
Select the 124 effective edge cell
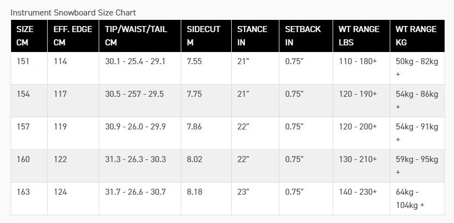click(x=73, y=199)
